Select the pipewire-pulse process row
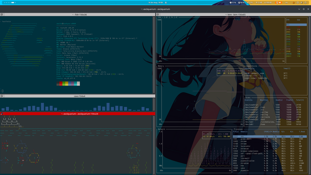The width and height of the screenshot is (311, 175). tap(270, 161)
